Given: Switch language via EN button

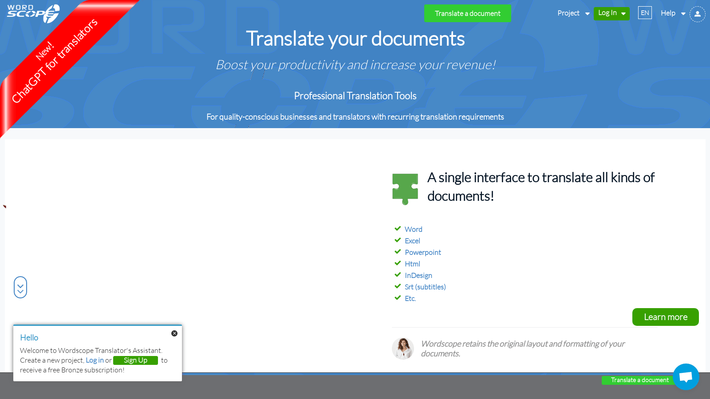Looking at the screenshot, I should coord(645,13).
